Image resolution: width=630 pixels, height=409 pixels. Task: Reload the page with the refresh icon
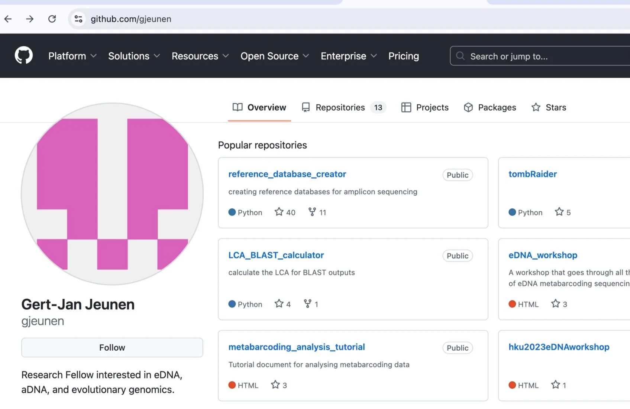[52, 19]
